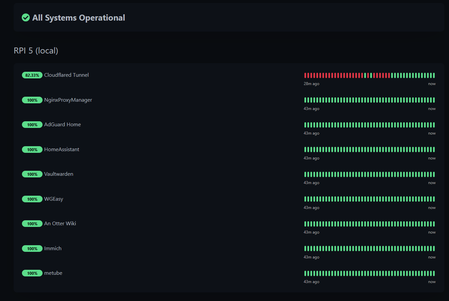Open the An Otter Wiki monitor name
This screenshot has width=449, height=301.
pyautogui.click(x=60, y=224)
